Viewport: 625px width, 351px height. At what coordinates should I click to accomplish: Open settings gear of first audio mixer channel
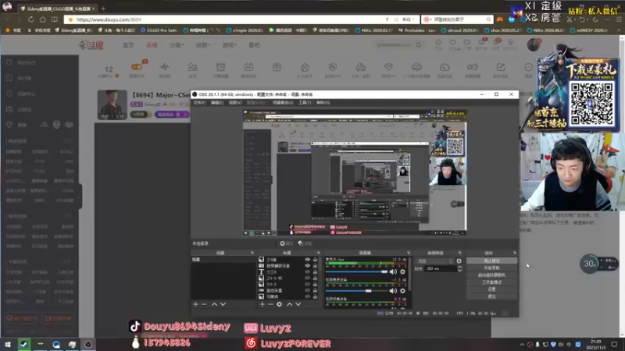(402, 271)
